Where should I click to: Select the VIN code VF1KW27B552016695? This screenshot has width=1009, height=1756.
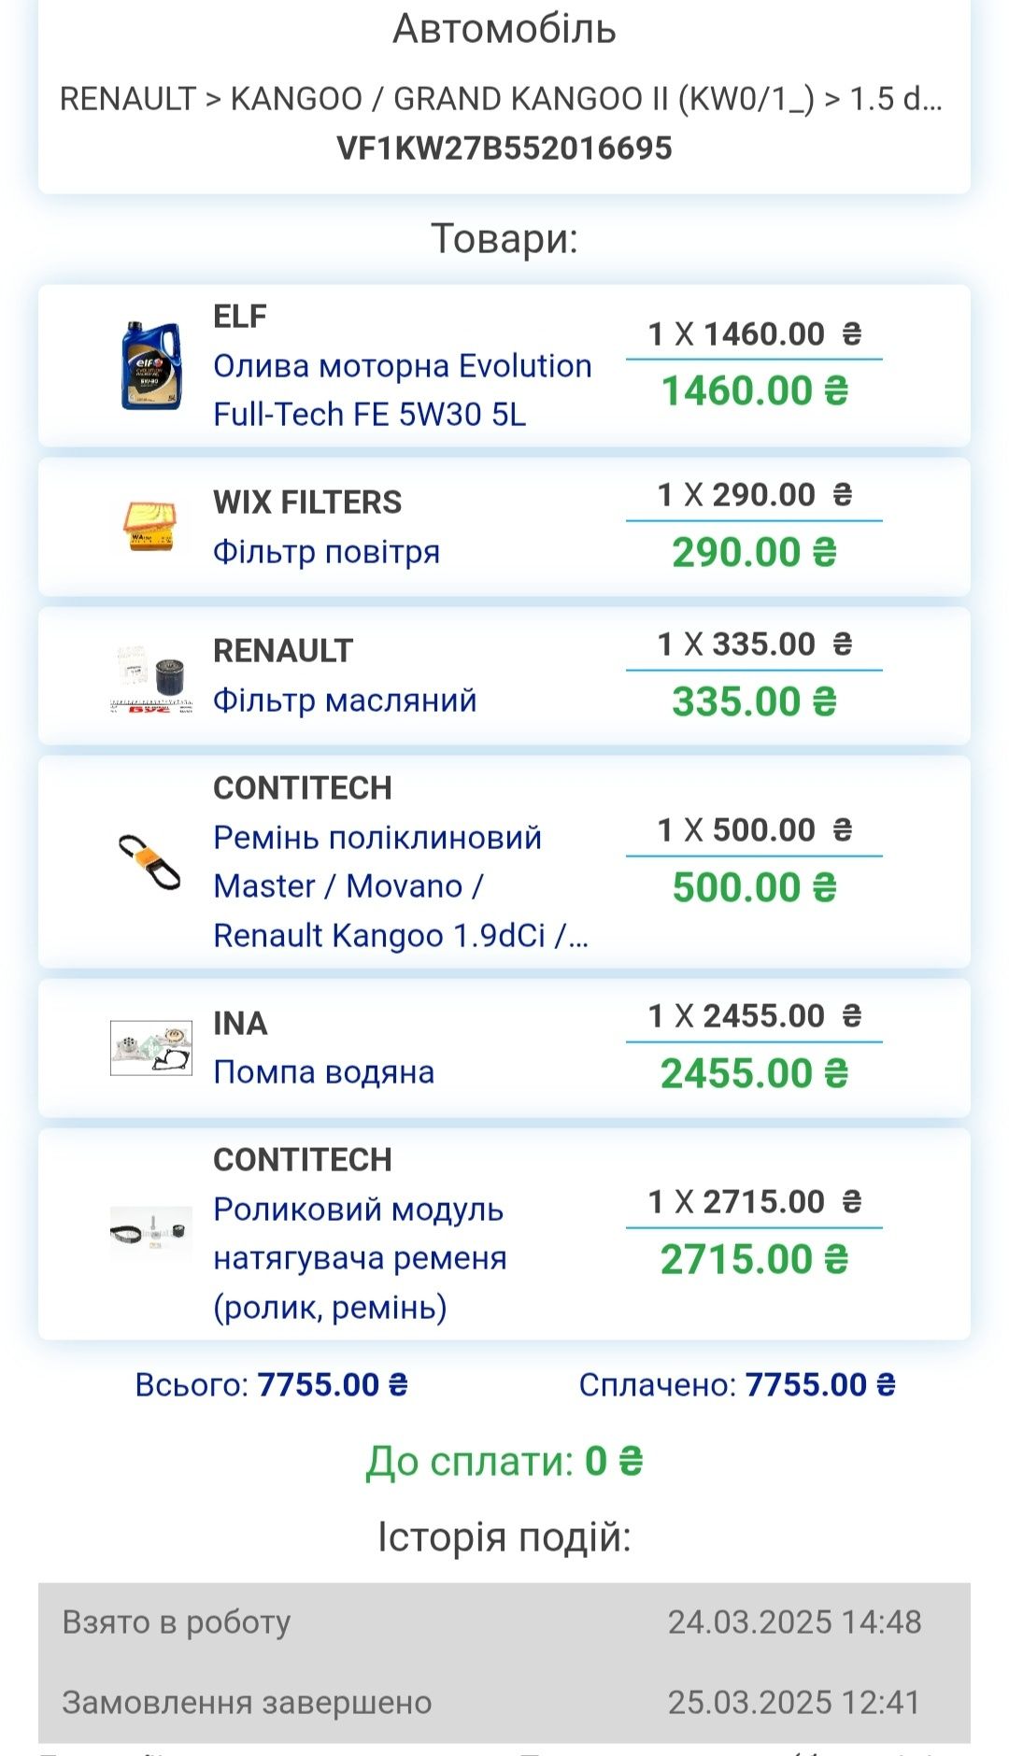point(504,148)
